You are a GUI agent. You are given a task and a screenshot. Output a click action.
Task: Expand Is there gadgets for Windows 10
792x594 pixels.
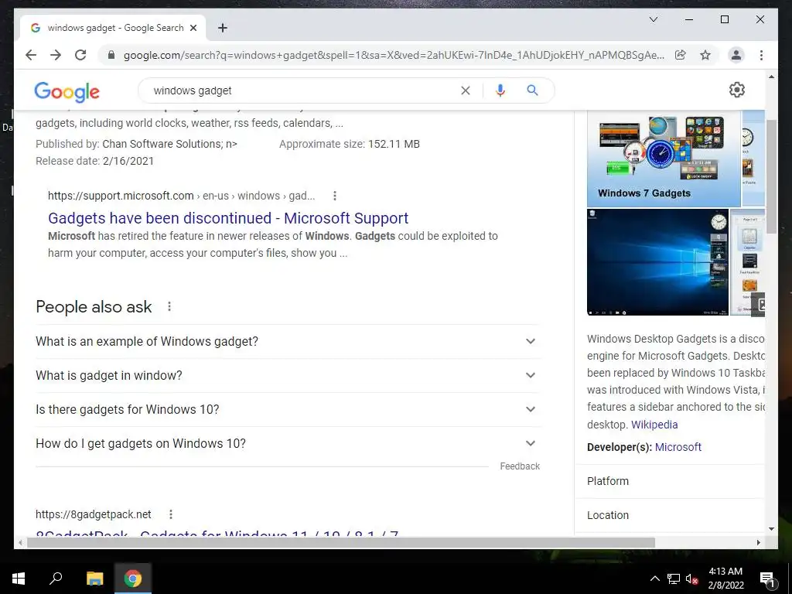coord(288,409)
